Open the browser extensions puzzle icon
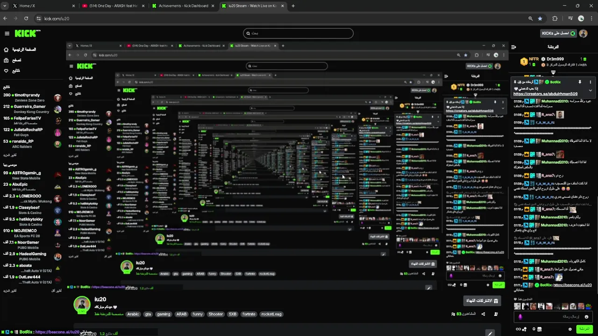Screen dimensions: 598x336 click(x=555, y=19)
